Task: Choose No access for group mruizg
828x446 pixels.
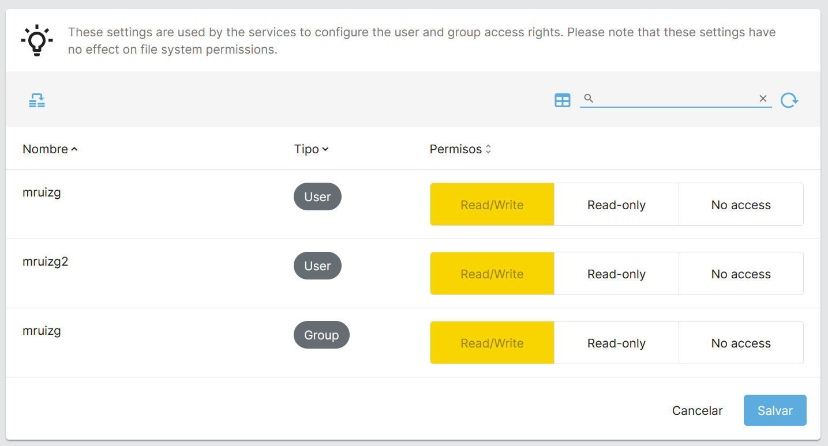Action: [x=741, y=343]
